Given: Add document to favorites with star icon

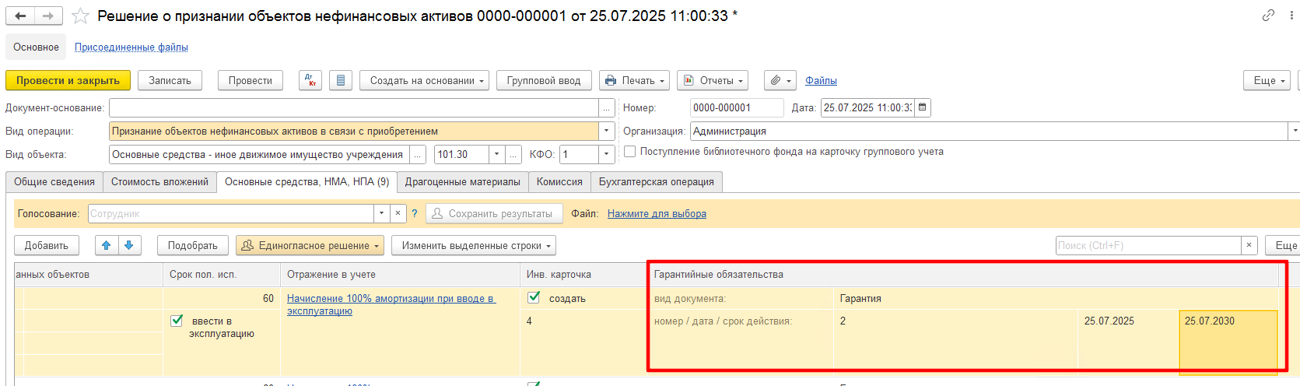Looking at the screenshot, I should click(x=80, y=16).
